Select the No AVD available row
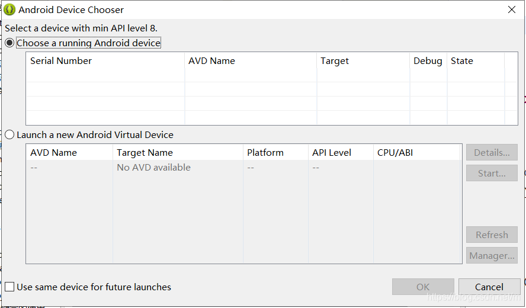526x308 pixels. pos(243,168)
